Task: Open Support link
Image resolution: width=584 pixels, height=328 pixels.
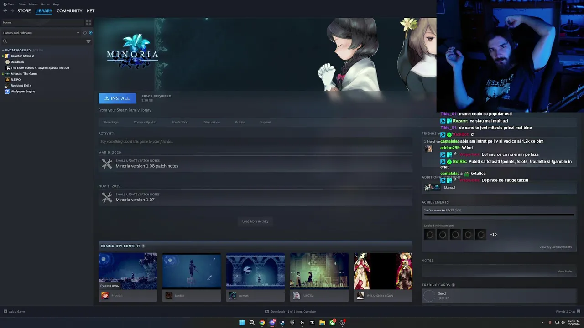Action: [266, 122]
